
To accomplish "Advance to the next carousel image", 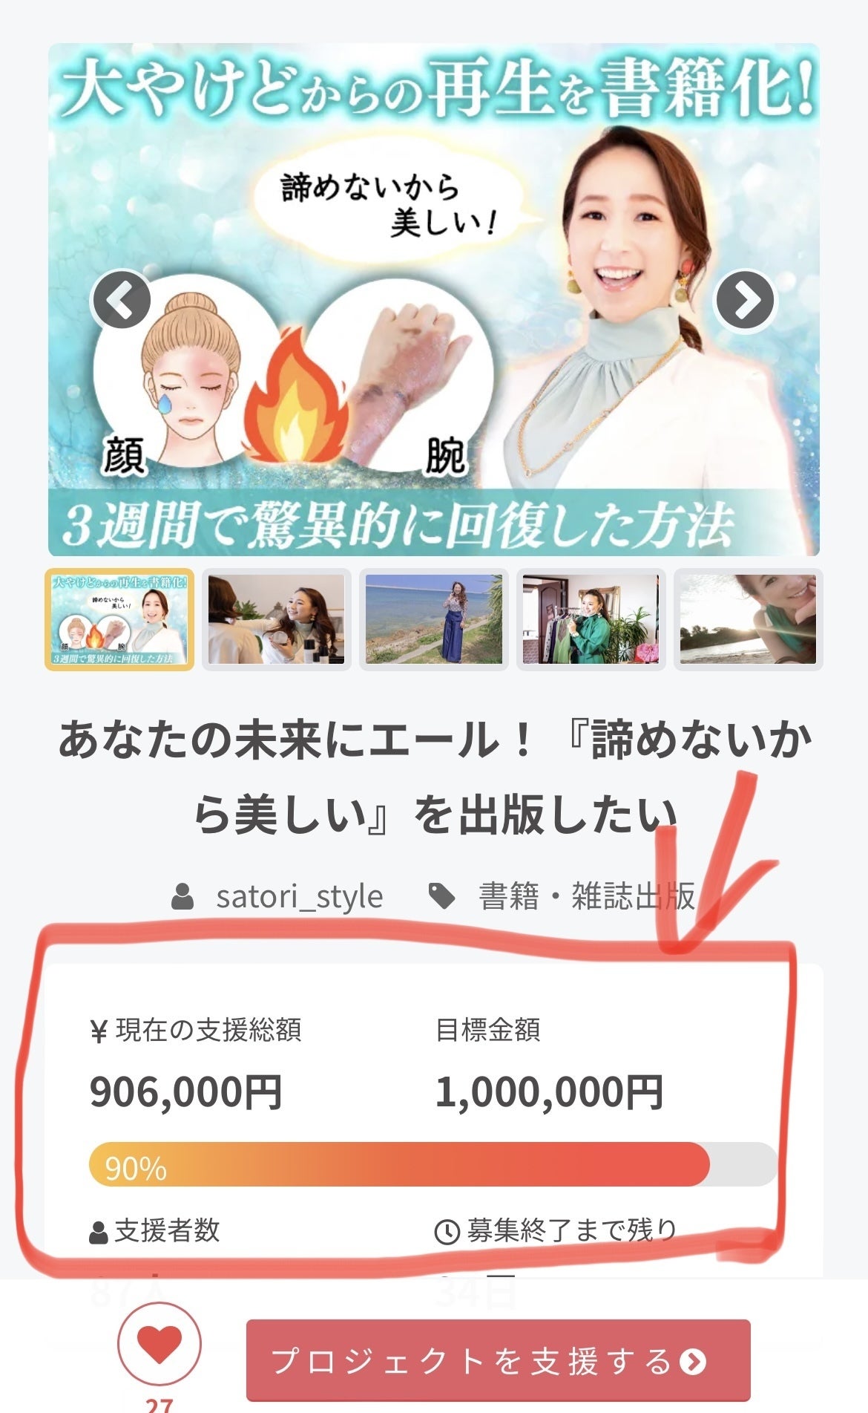I will [x=744, y=300].
